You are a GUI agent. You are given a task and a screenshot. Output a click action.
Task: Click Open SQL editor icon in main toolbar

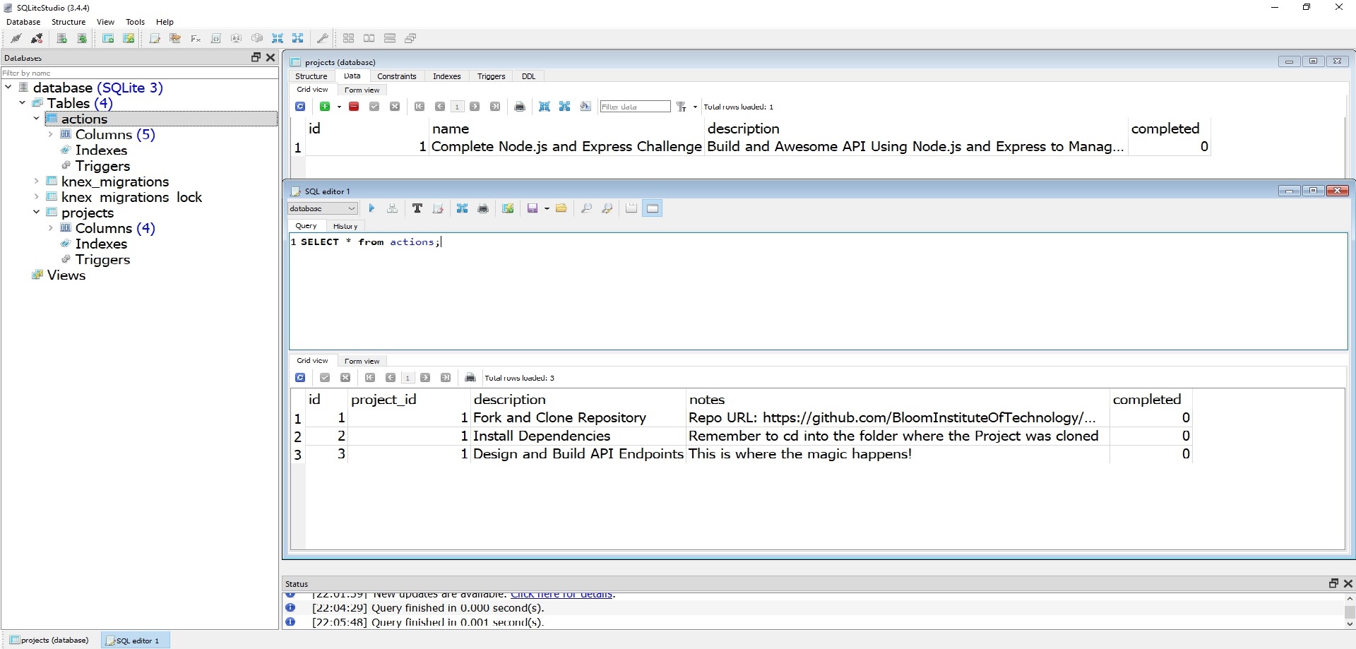[x=155, y=38]
